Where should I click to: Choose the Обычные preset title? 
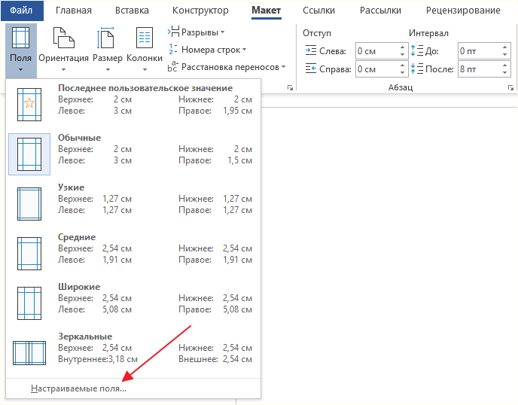[x=79, y=138]
